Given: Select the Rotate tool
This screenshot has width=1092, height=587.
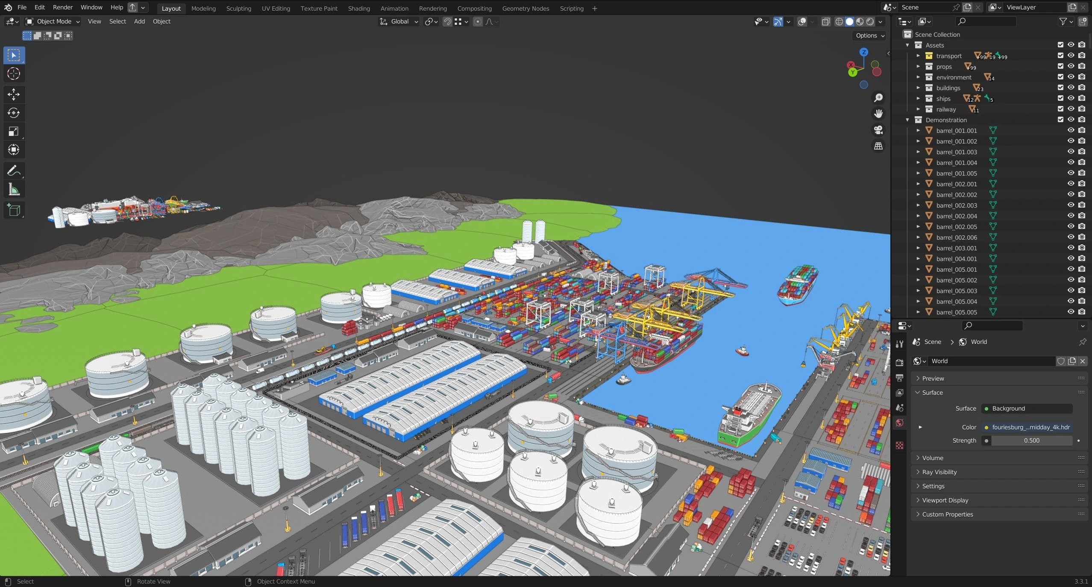Looking at the screenshot, I should pyautogui.click(x=14, y=113).
